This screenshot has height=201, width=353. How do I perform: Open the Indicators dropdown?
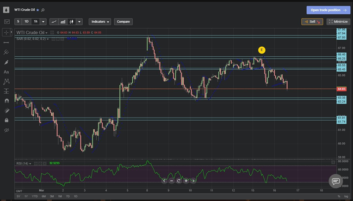pos(100,22)
